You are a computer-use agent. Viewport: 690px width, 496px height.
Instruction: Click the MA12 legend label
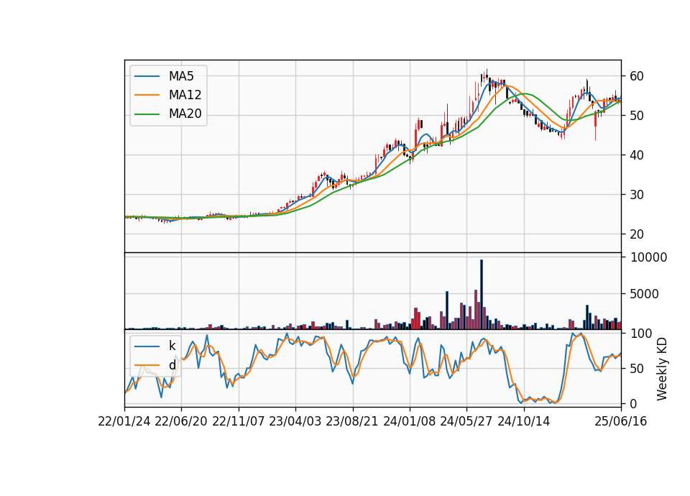[185, 95]
